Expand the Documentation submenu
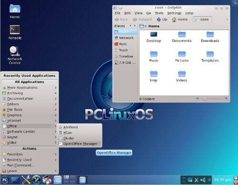This screenshot has width=238, height=185. pos(30,98)
